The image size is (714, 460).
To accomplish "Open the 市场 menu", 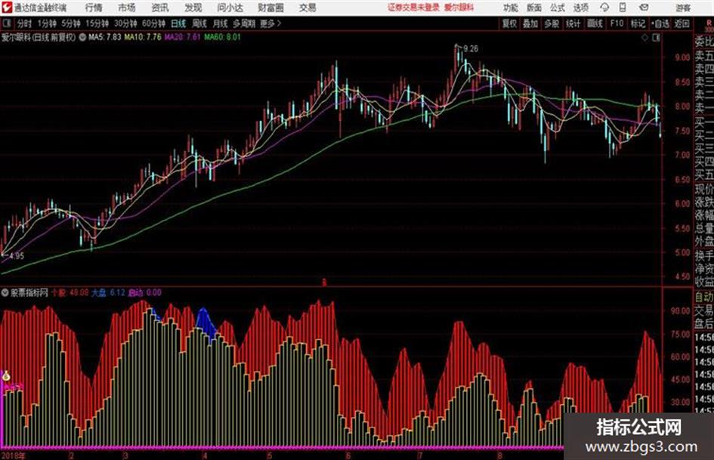I will [127, 8].
